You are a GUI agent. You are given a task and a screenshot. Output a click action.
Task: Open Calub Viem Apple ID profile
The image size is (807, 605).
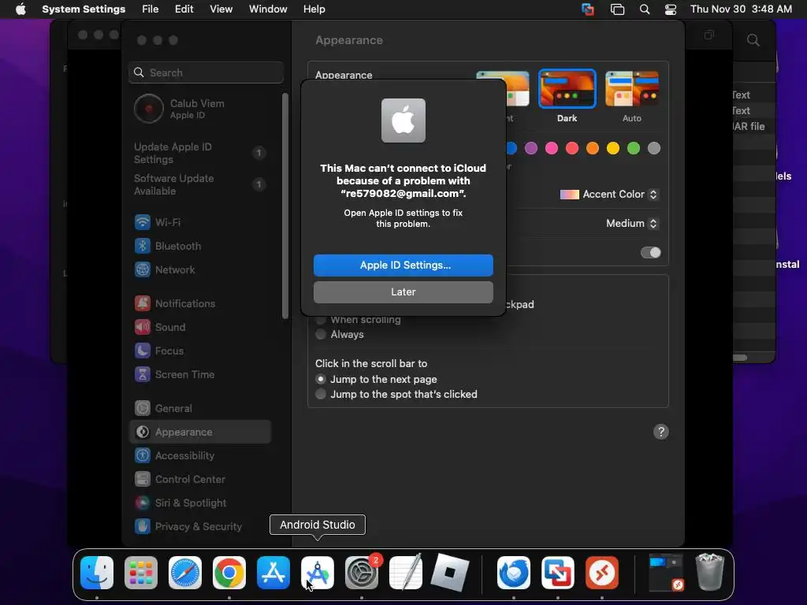click(200, 109)
